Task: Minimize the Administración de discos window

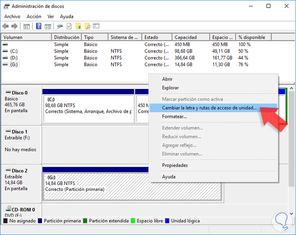Action: tap(251, 6)
